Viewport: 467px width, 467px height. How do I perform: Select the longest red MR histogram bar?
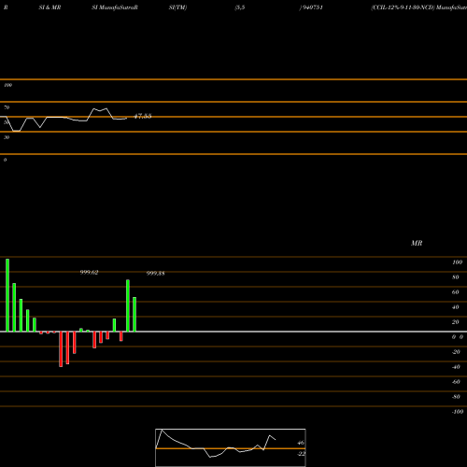[x=61, y=349]
